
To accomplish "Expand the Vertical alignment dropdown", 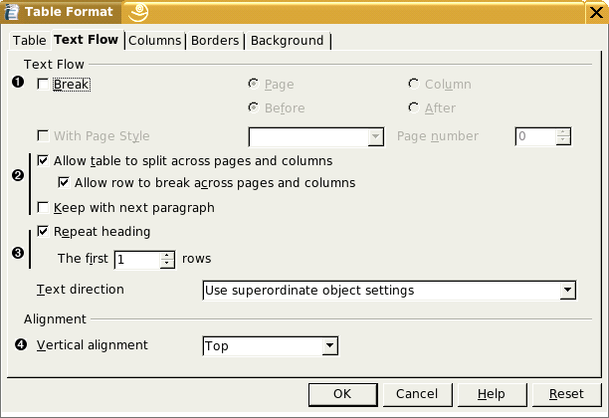I will pyautogui.click(x=329, y=346).
